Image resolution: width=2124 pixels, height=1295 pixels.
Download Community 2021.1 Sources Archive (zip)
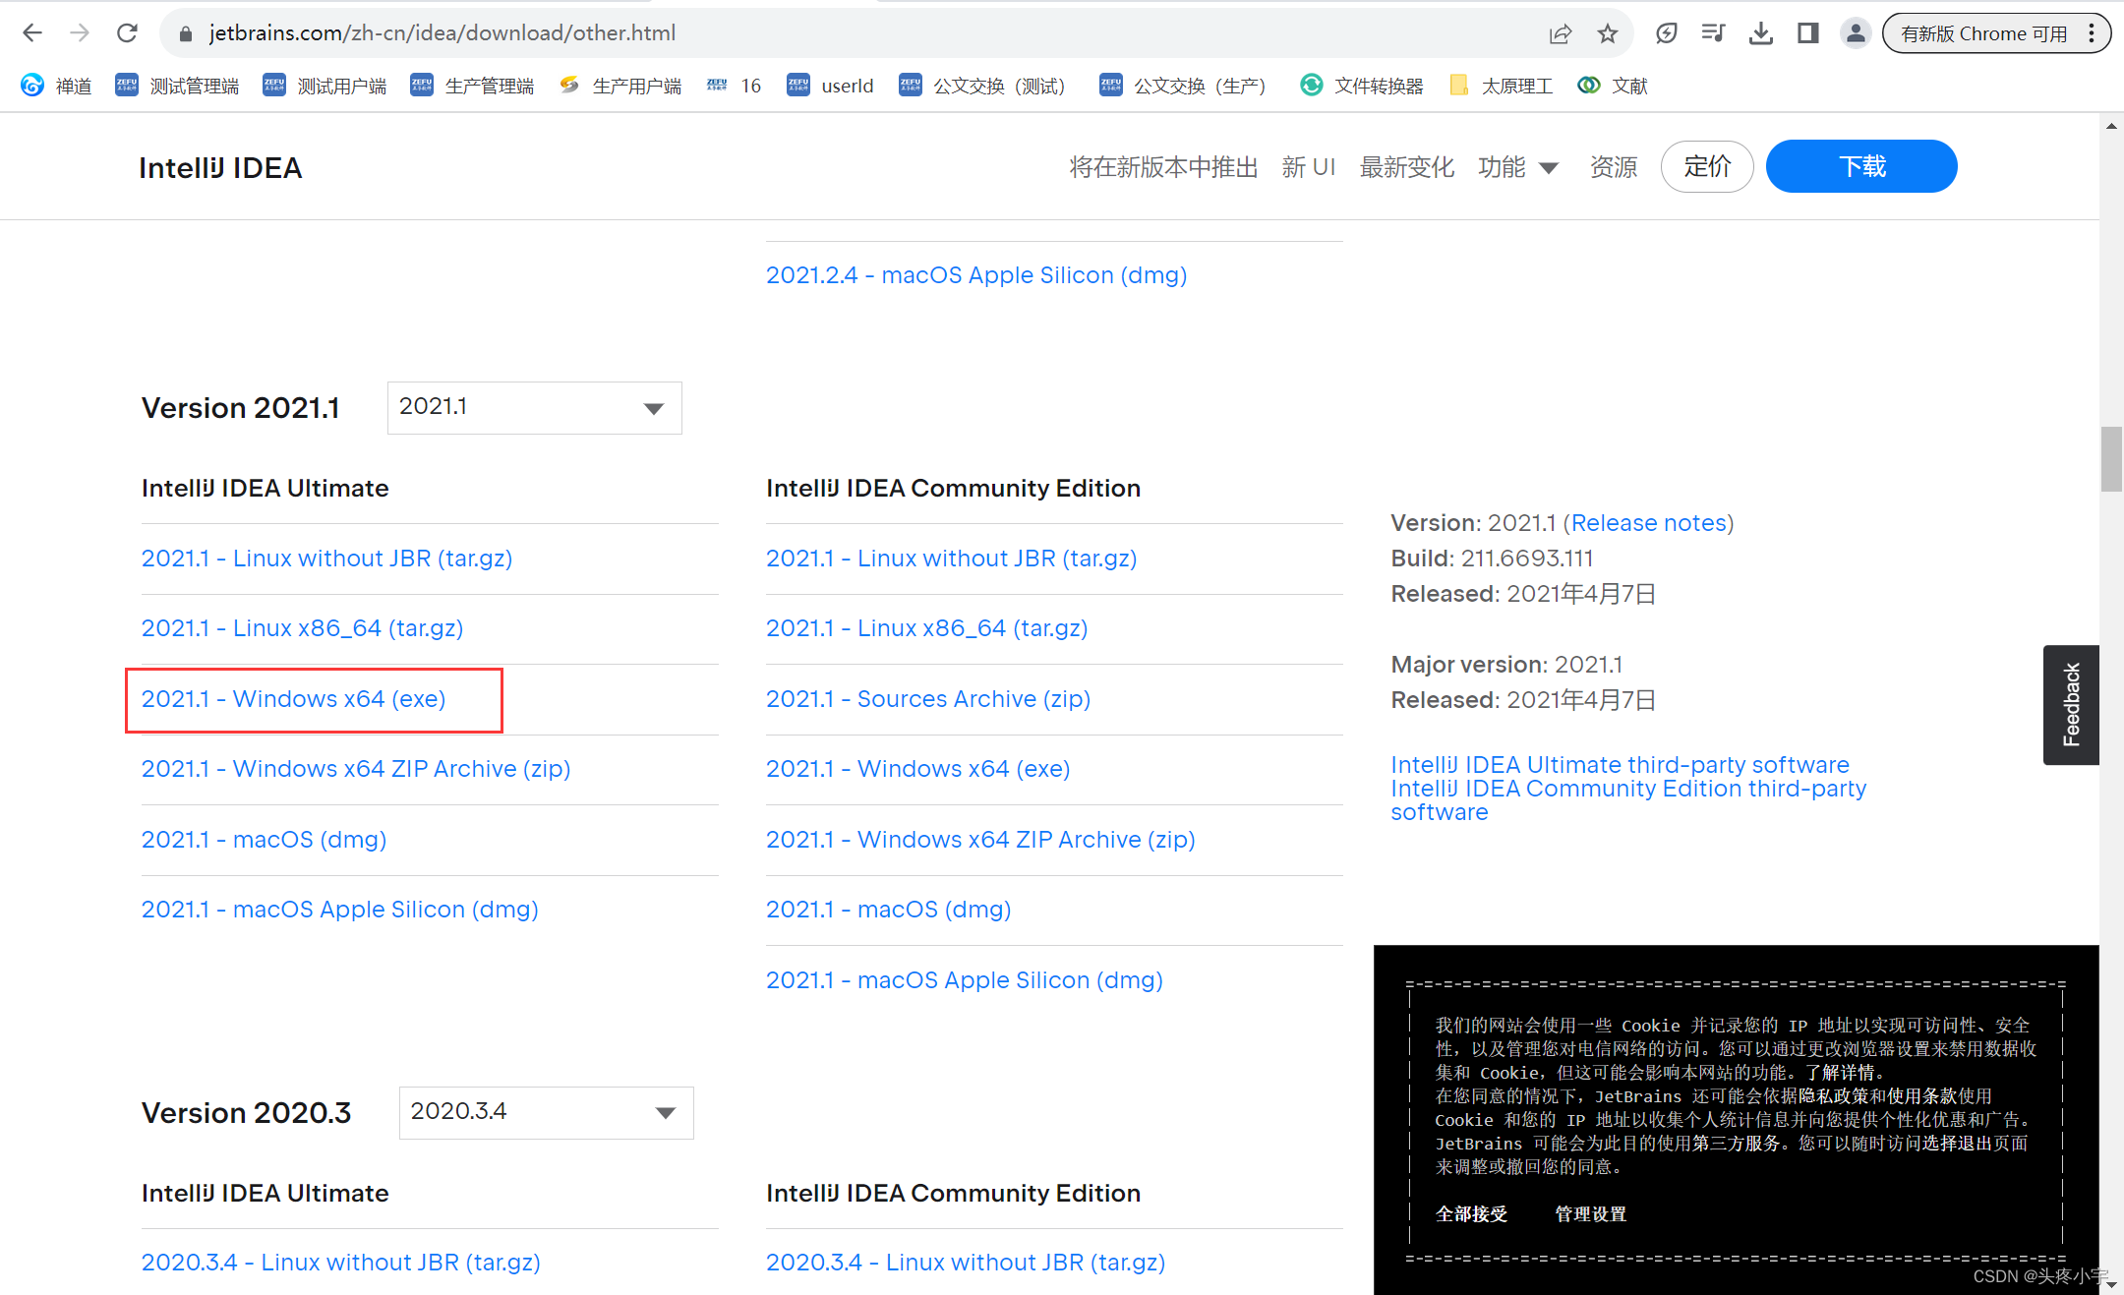click(x=928, y=699)
